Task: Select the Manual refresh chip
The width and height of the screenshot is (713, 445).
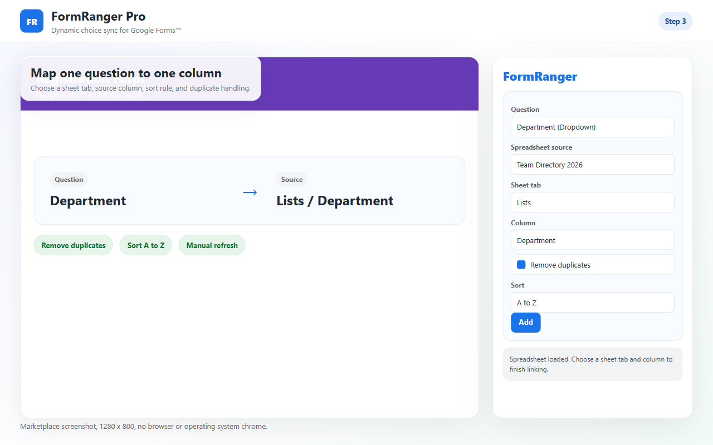Action: (212, 245)
